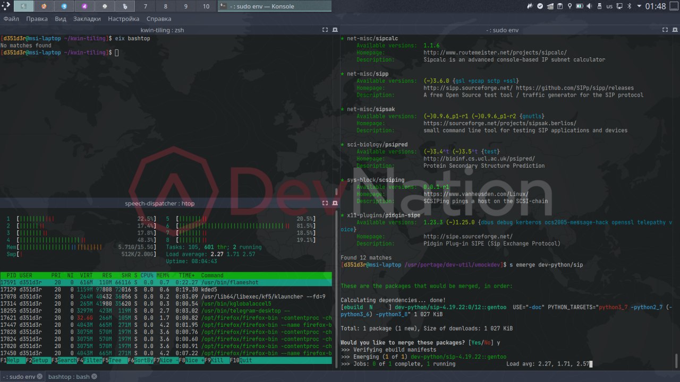Toggle F5 Tree view in htop
This screenshot has width=680, height=382.
(x=115, y=360)
